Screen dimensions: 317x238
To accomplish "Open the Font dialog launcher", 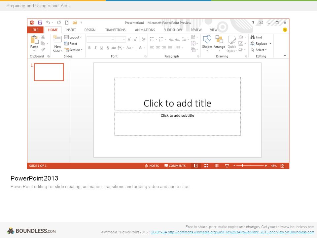I will coord(145,57).
